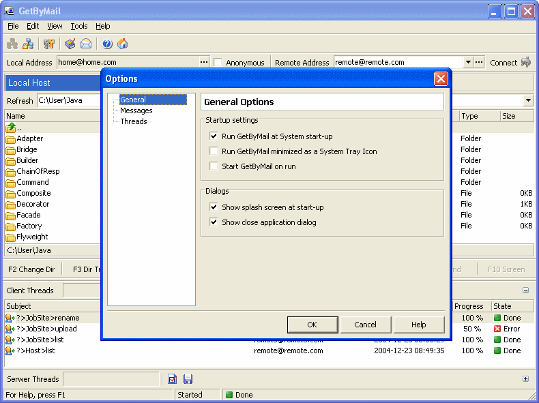Click the address book with pencil icon

(x=70, y=44)
